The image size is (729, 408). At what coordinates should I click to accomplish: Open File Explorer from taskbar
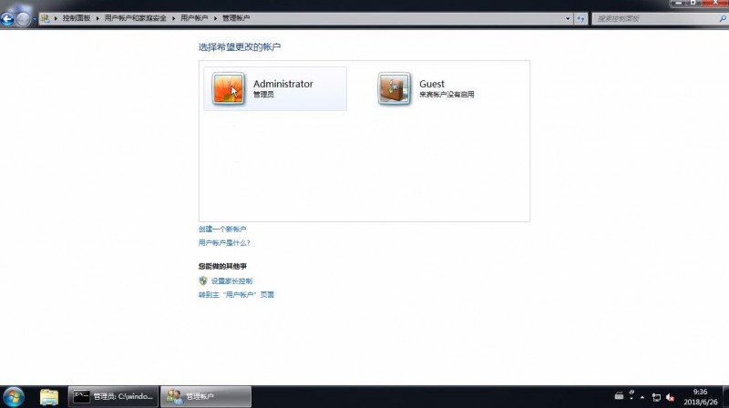pyautogui.click(x=49, y=397)
